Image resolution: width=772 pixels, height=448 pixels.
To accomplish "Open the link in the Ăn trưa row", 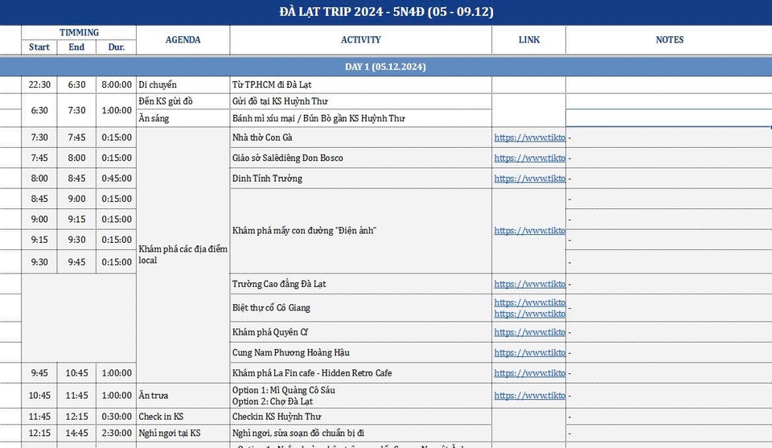I will [529, 396].
